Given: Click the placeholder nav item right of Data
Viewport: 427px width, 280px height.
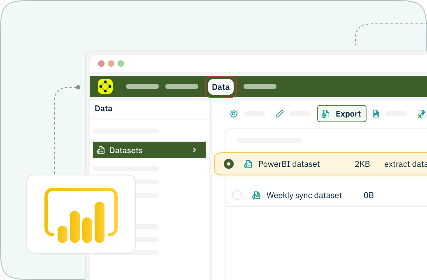Looking at the screenshot, I should click(x=260, y=86).
